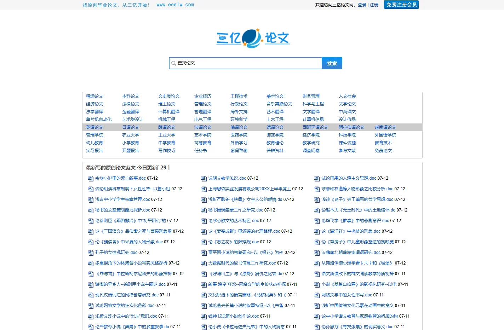Click the 最新写的原创论文范文 今日更新 heading

click(128, 168)
